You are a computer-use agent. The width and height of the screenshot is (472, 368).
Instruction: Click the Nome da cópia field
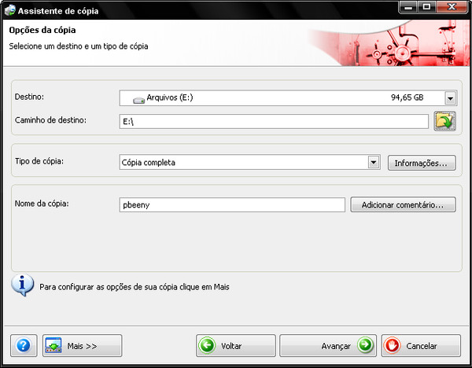coord(232,204)
